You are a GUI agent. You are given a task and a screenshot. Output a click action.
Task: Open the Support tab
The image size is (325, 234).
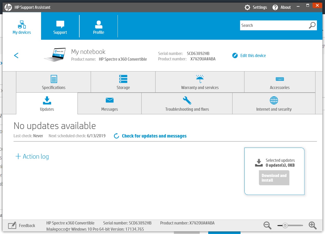(60, 26)
